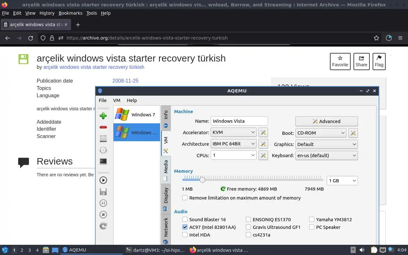This screenshot has height=255, width=408.
Task: Open the Graphics Default dropdown
Action: pos(326,144)
